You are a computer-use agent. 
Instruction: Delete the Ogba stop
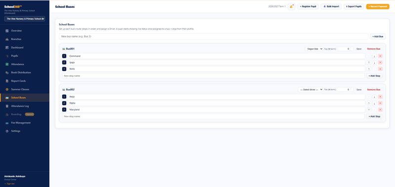pyautogui.click(x=380, y=103)
